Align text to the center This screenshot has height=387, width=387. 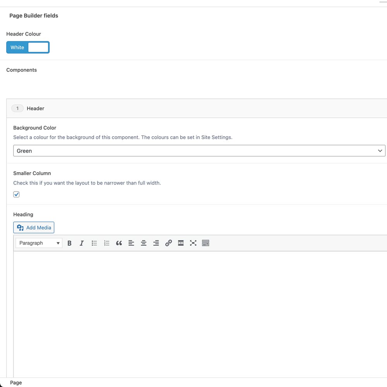[x=144, y=243]
